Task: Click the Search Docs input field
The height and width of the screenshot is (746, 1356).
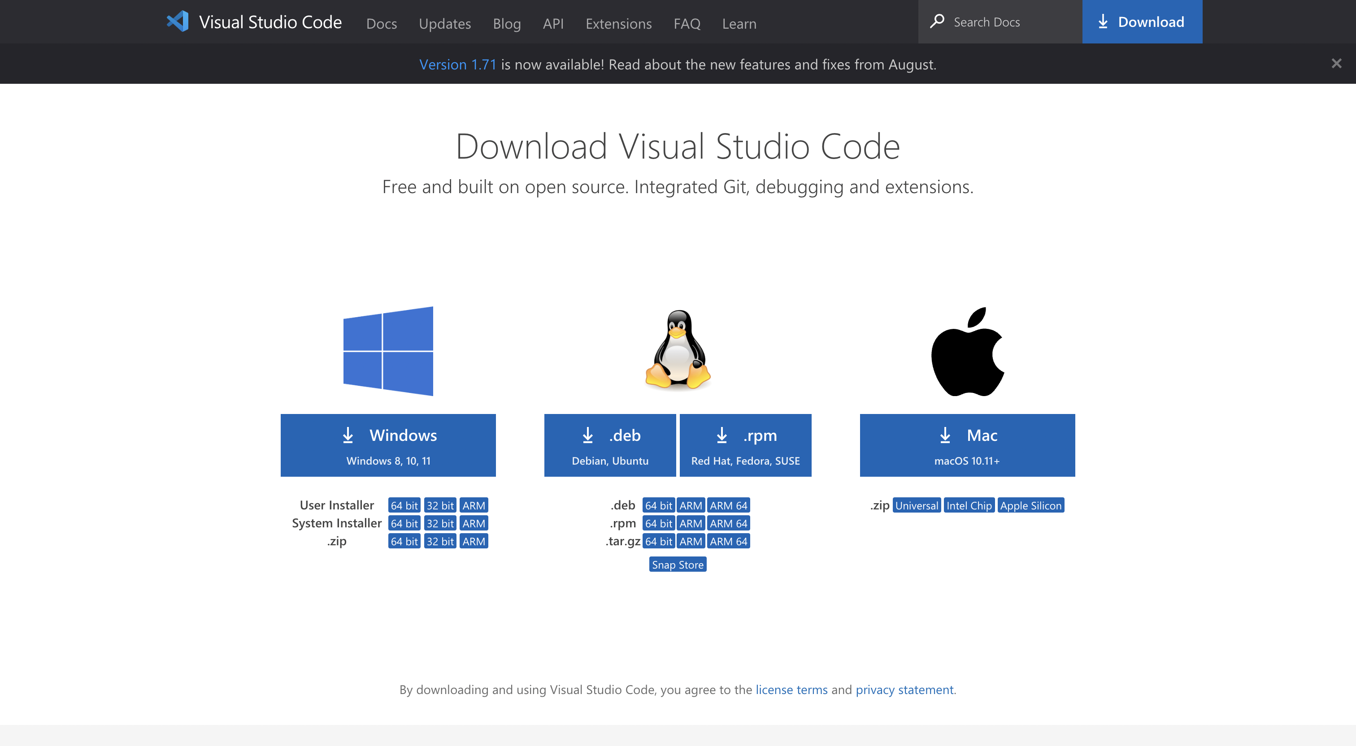Action: click(1000, 22)
